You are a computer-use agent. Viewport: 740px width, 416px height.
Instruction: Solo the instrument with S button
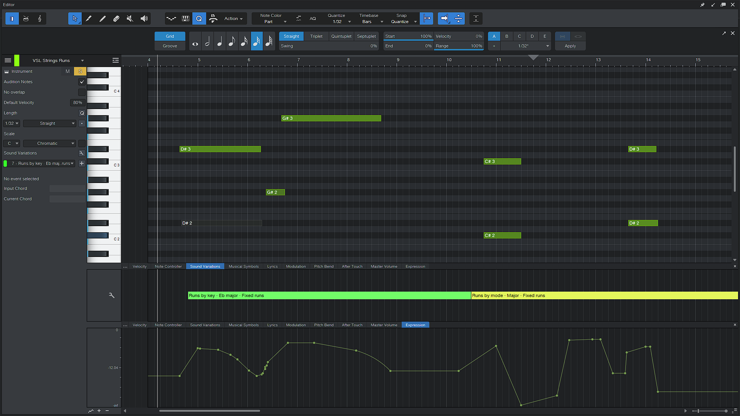coord(80,71)
